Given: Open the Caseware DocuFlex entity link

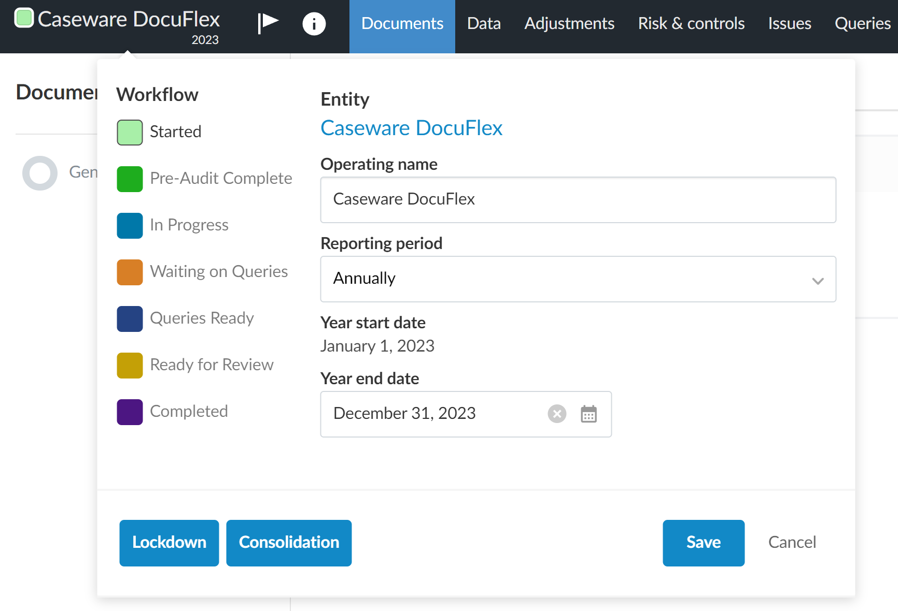Looking at the screenshot, I should point(412,128).
